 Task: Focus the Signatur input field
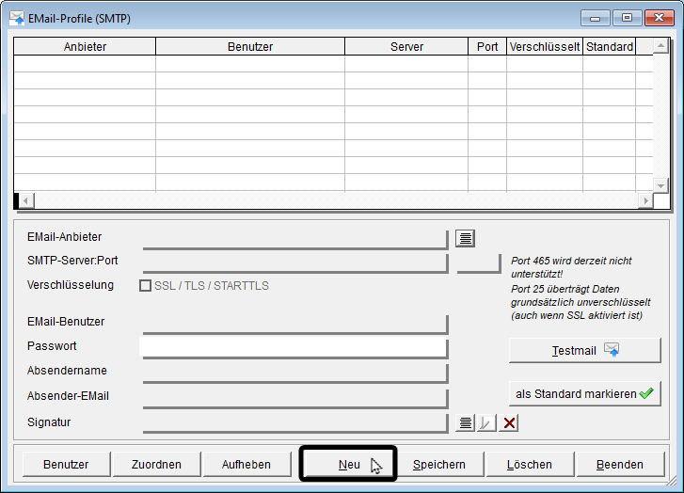click(295, 422)
